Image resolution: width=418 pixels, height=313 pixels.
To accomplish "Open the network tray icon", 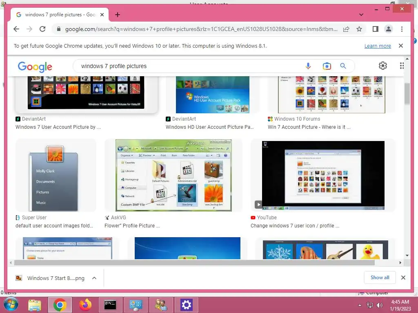I will pyautogui.click(x=370, y=305).
